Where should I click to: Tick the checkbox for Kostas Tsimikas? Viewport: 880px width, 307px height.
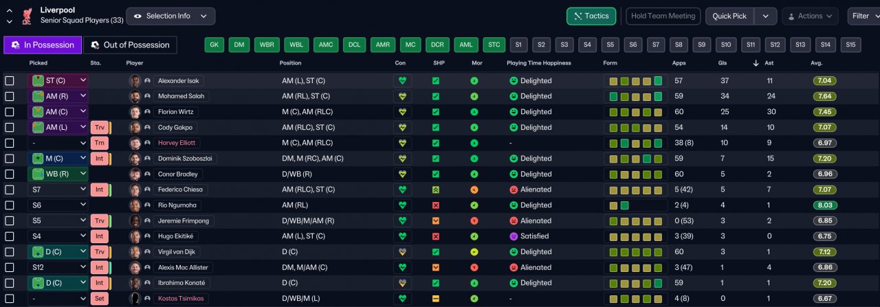(10, 299)
